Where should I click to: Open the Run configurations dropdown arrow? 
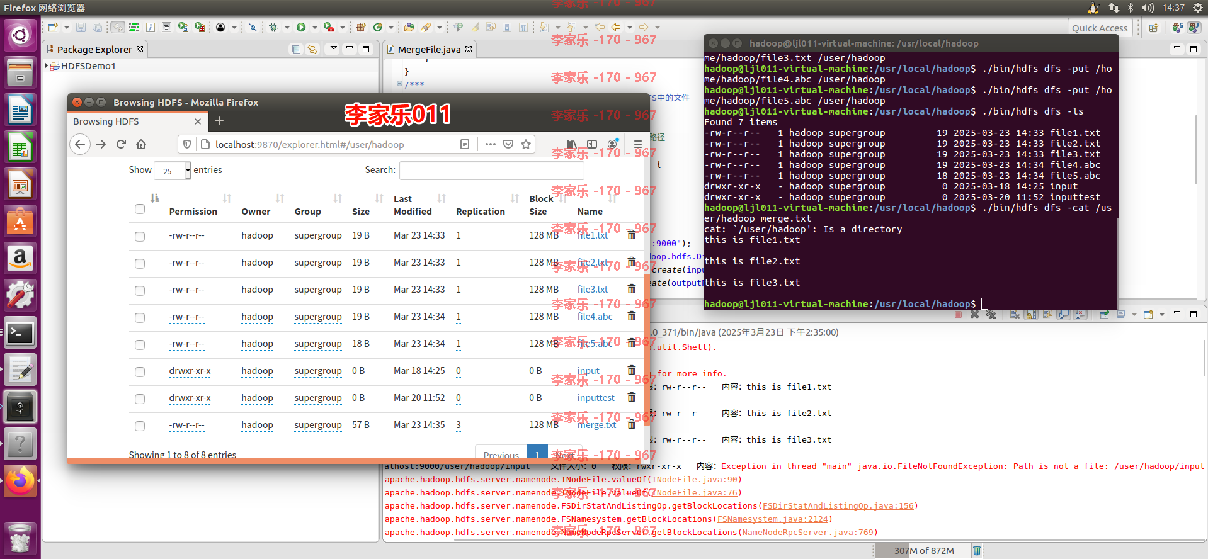coord(314,27)
